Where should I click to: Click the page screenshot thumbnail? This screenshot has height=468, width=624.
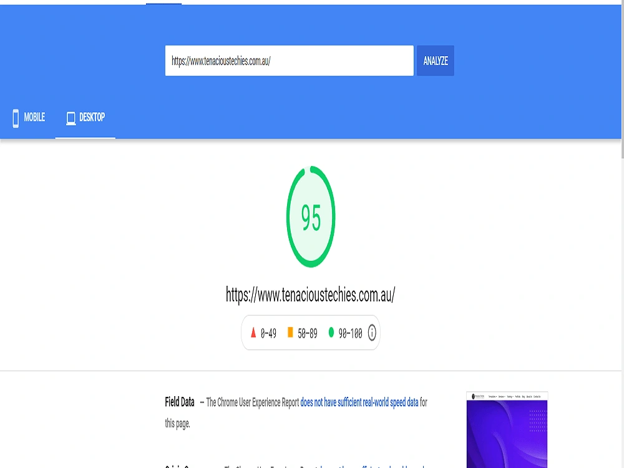click(507, 430)
